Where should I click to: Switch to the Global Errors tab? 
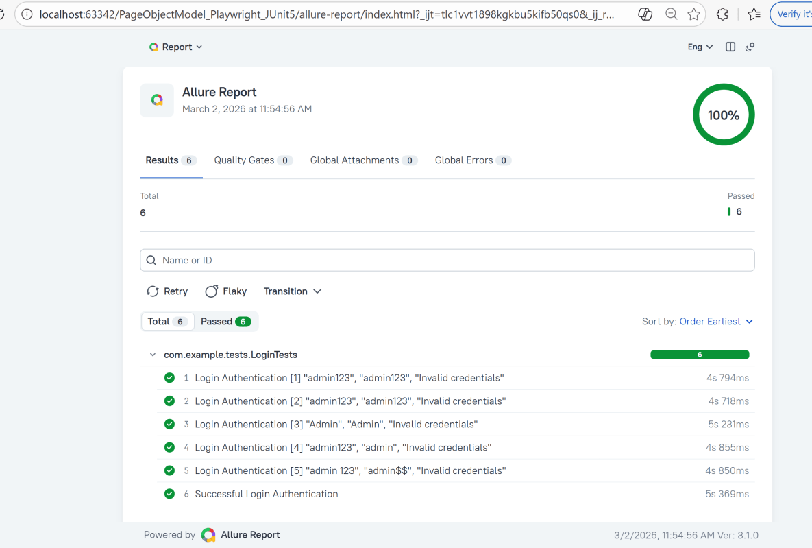click(x=472, y=160)
